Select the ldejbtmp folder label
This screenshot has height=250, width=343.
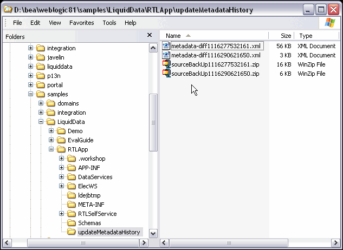[89, 195]
